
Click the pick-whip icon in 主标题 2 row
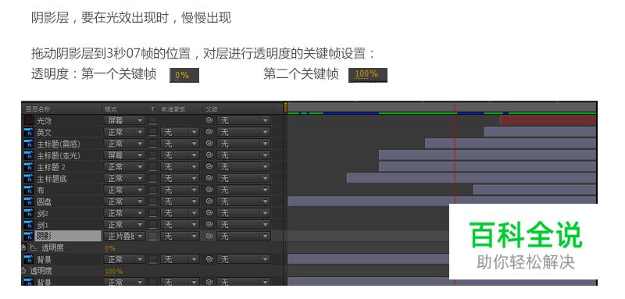(209, 166)
